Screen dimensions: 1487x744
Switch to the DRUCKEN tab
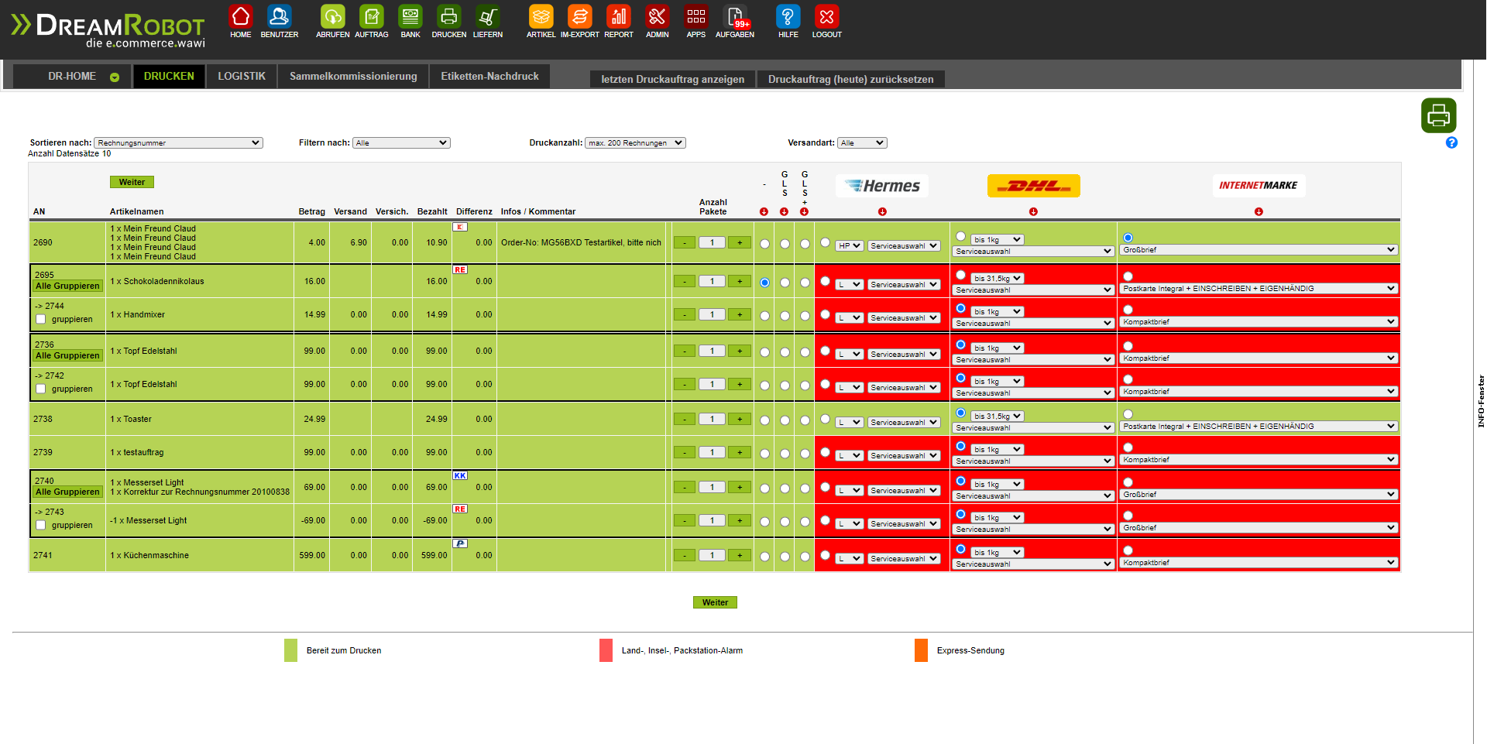pos(169,77)
